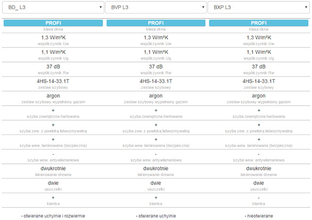
Task: Click the PROFI badge in the first column
Action: pyautogui.click(x=53, y=23)
